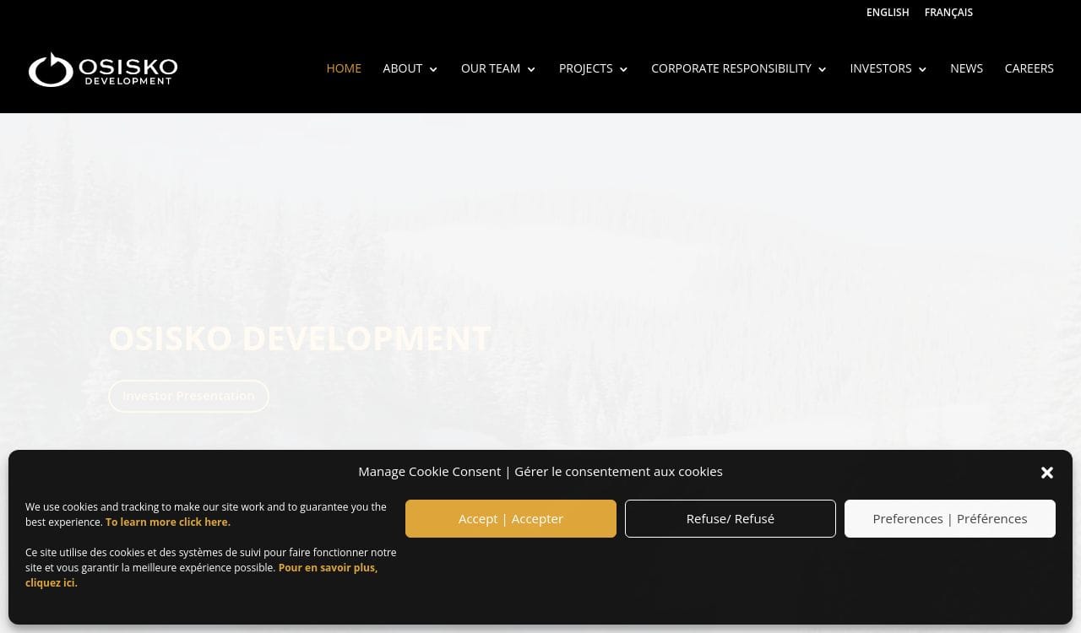Open the Investors dropdown chevron

pyautogui.click(x=922, y=70)
